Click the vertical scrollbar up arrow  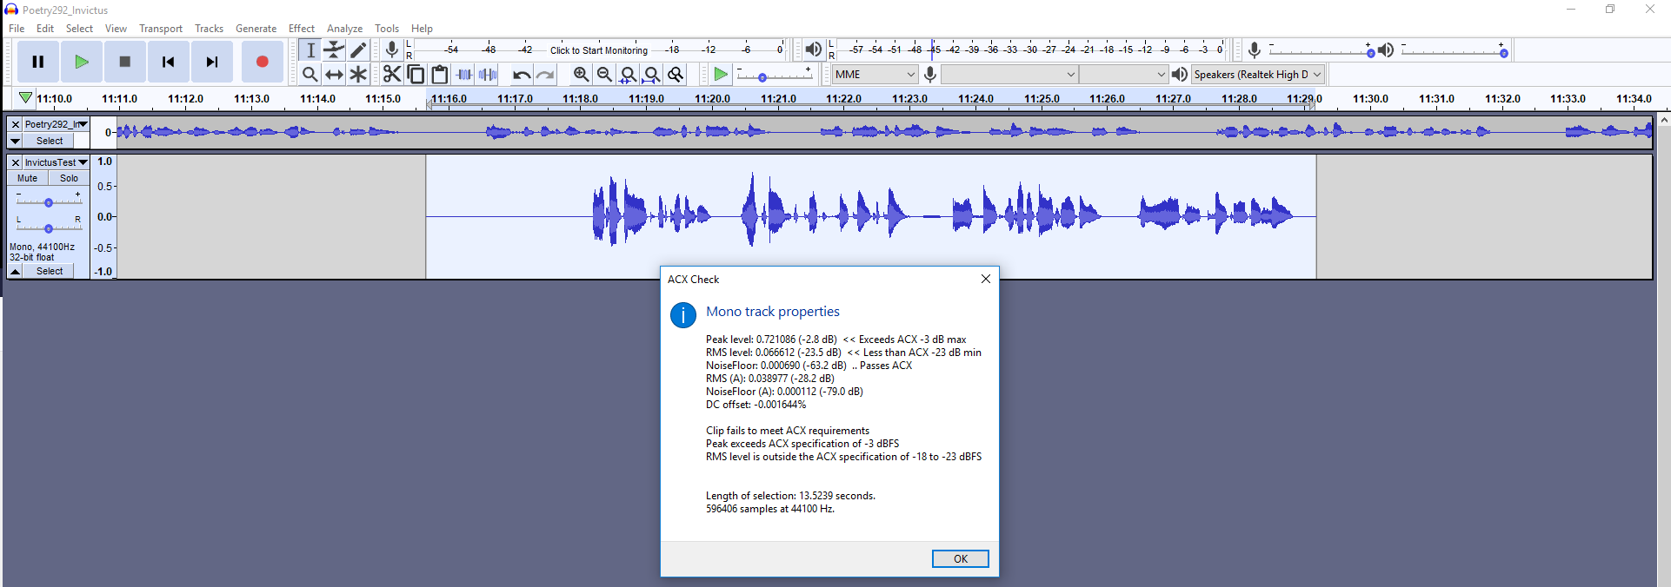click(x=1663, y=120)
